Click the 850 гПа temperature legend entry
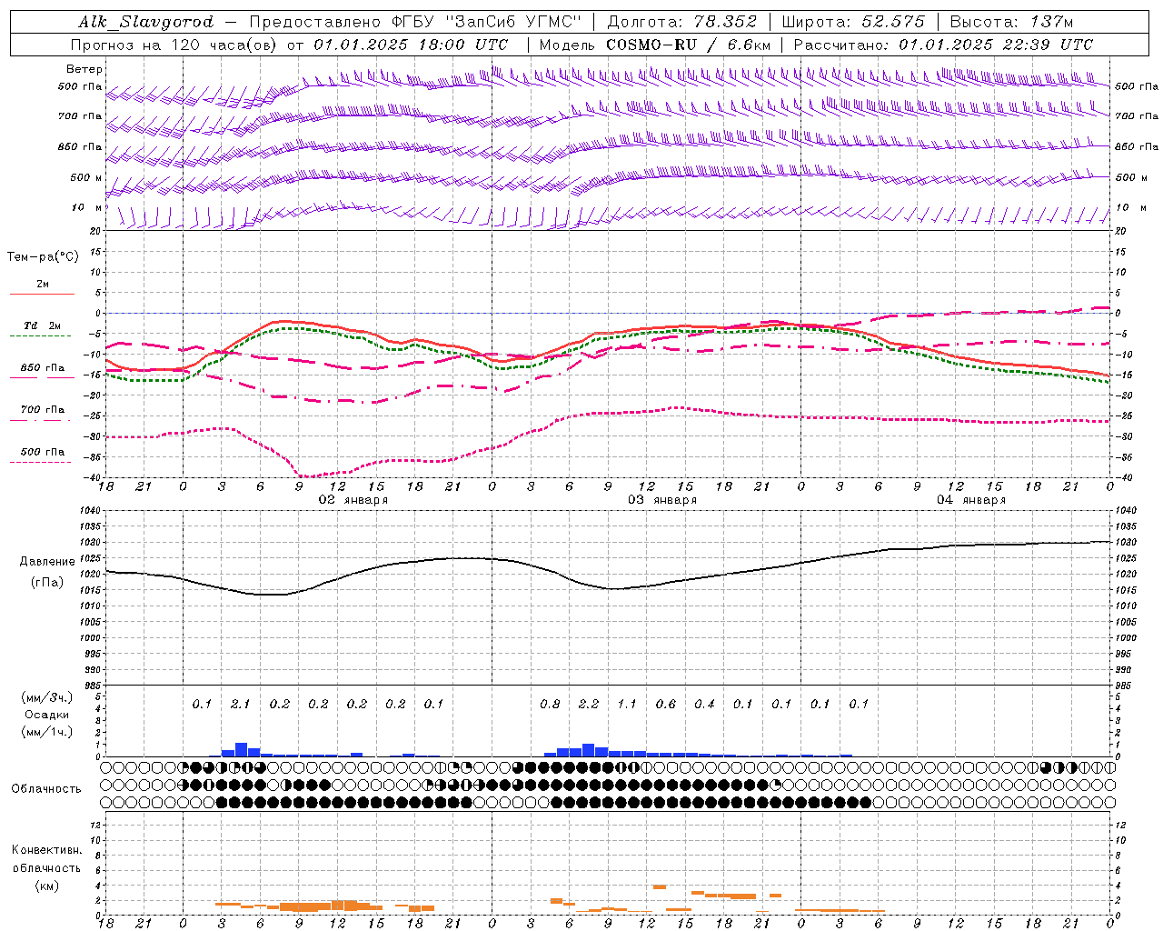The width and height of the screenshot is (1163, 931). coord(43,368)
